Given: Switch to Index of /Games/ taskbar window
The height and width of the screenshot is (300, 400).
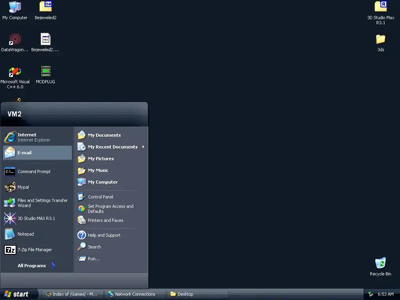Looking at the screenshot, I should pos(72,294).
